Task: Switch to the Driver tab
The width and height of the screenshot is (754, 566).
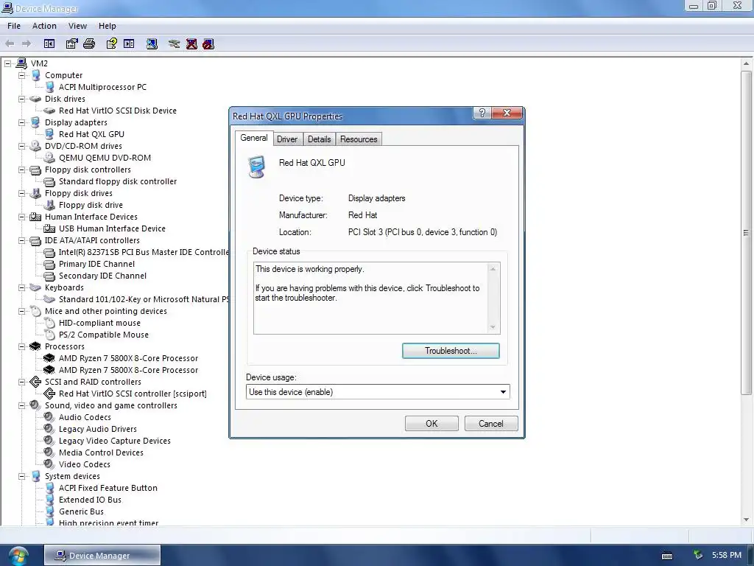Action: point(287,139)
